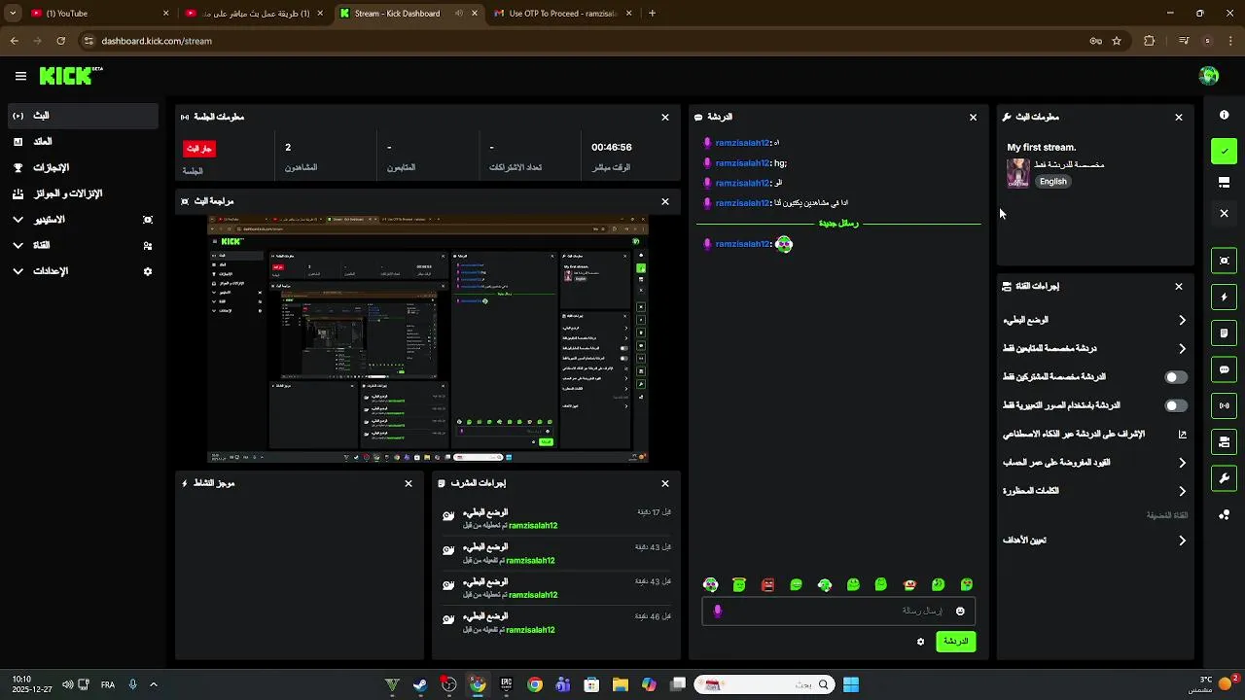This screenshot has width=1245, height=700.
Task: Close the chat panel
Action: point(973,118)
